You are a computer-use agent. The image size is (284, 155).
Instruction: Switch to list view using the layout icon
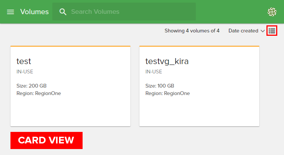point(272,31)
